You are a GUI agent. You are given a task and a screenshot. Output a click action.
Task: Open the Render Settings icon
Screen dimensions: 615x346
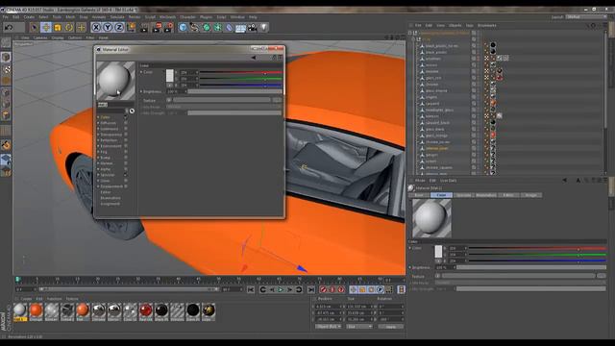[x=169, y=27]
